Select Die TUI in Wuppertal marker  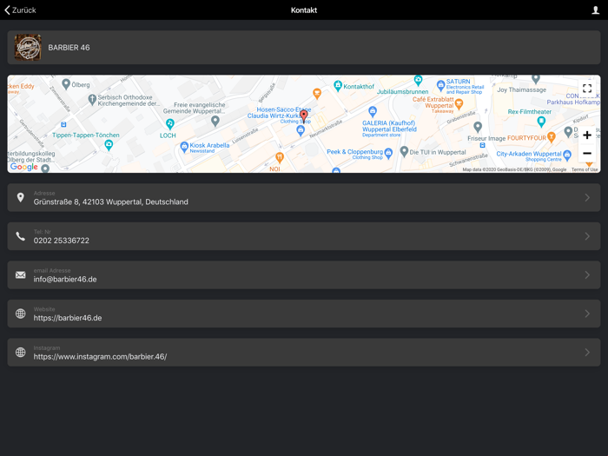(404, 151)
